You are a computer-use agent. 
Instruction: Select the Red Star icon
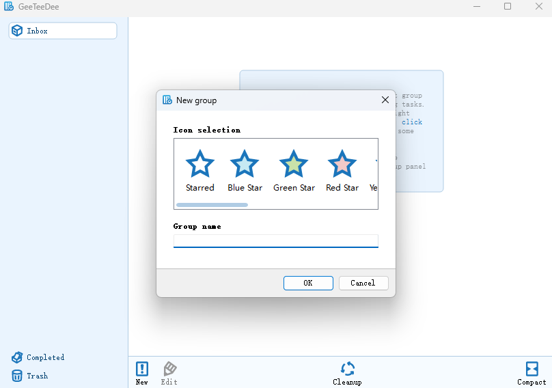pyautogui.click(x=342, y=171)
